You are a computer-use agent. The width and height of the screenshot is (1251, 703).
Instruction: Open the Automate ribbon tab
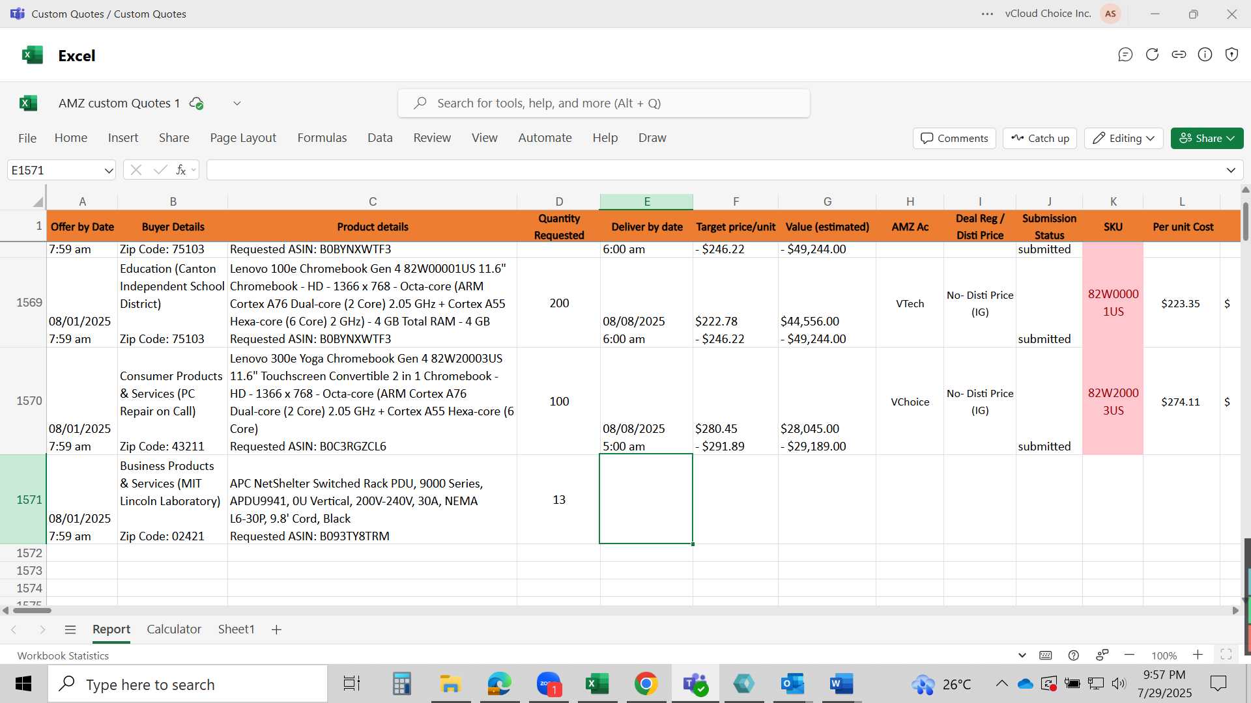pos(545,138)
